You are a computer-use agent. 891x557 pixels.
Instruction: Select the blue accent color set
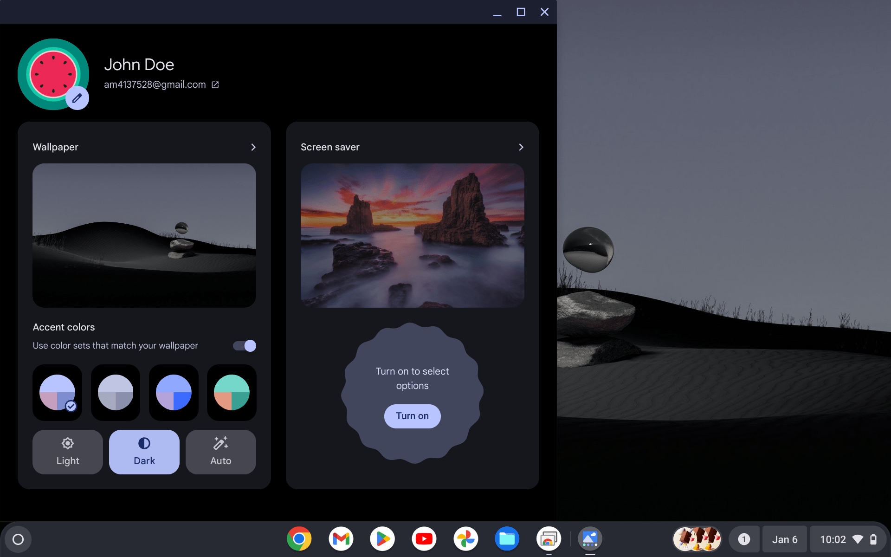174,393
